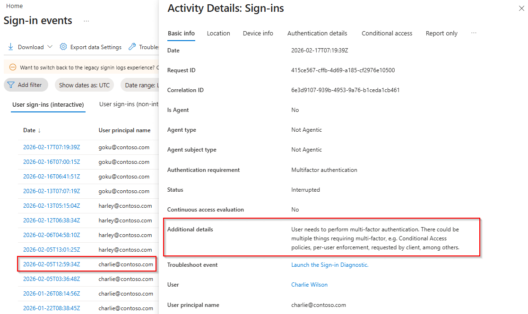The height and width of the screenshot is (314, 528).
Task: Open the Charlie Wilson user profile
Action: coord(310,285)
